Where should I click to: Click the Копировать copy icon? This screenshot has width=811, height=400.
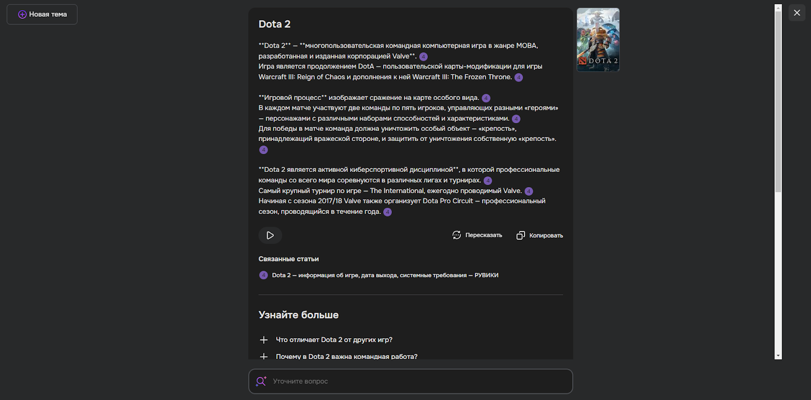(521, 236)
